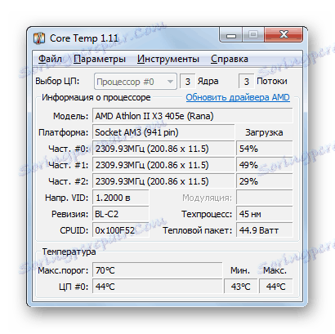This screenshot has height=334, width=335.
Task: Minimize the Core Temp window
Action: click(231, 35)
